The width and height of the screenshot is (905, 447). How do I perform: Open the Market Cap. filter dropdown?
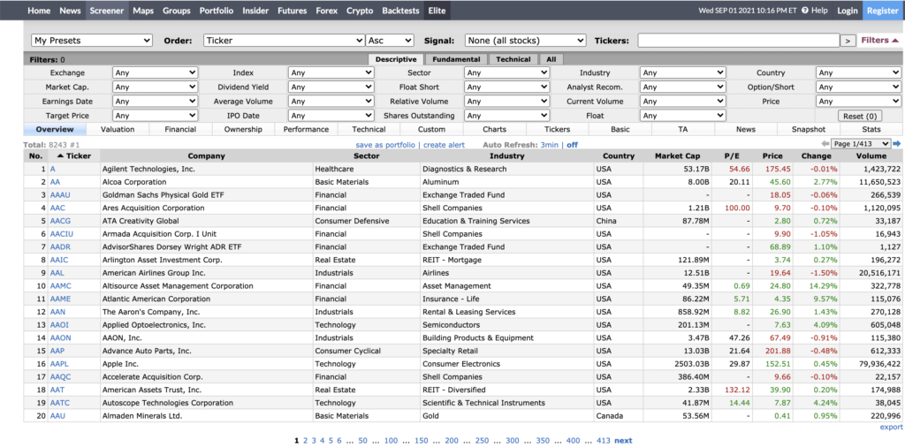click(x=156, y=87)
